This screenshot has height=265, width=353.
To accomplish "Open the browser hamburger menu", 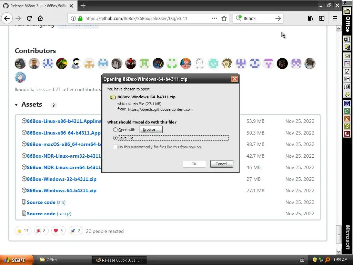I will pos(335,18).
